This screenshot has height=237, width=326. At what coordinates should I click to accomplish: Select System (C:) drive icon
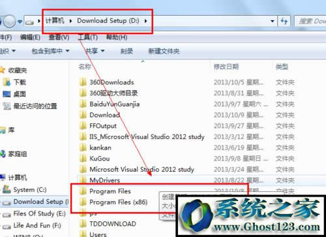pyautogui.click(x=7, y=189)
